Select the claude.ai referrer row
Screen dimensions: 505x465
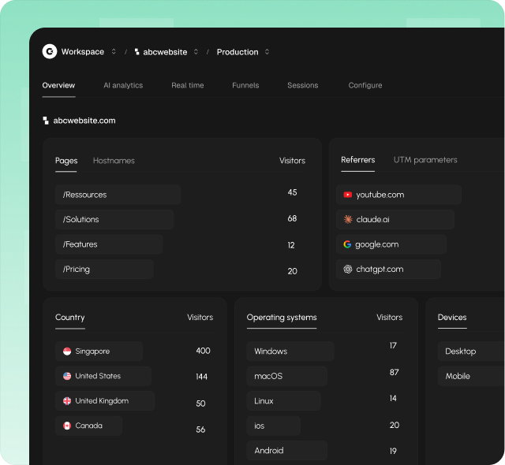(395, 219)
